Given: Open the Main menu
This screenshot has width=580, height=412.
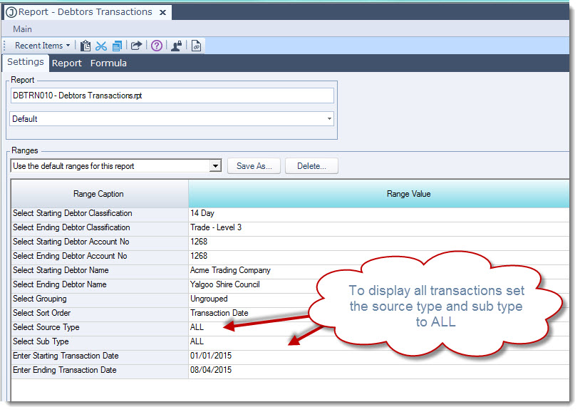Looking at the screenshot, I should point(22,29).
